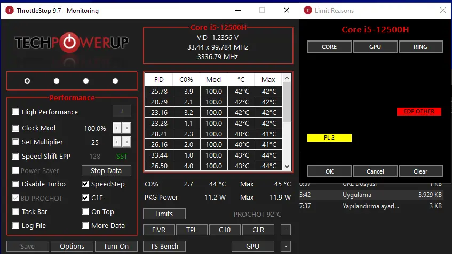
Task: Decrease Set Multiplier with left arrow
Action: 117,142
